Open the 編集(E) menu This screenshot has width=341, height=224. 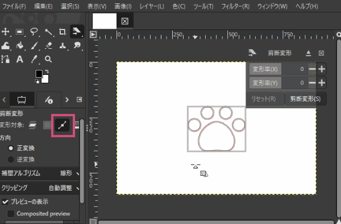click(43, 6)
